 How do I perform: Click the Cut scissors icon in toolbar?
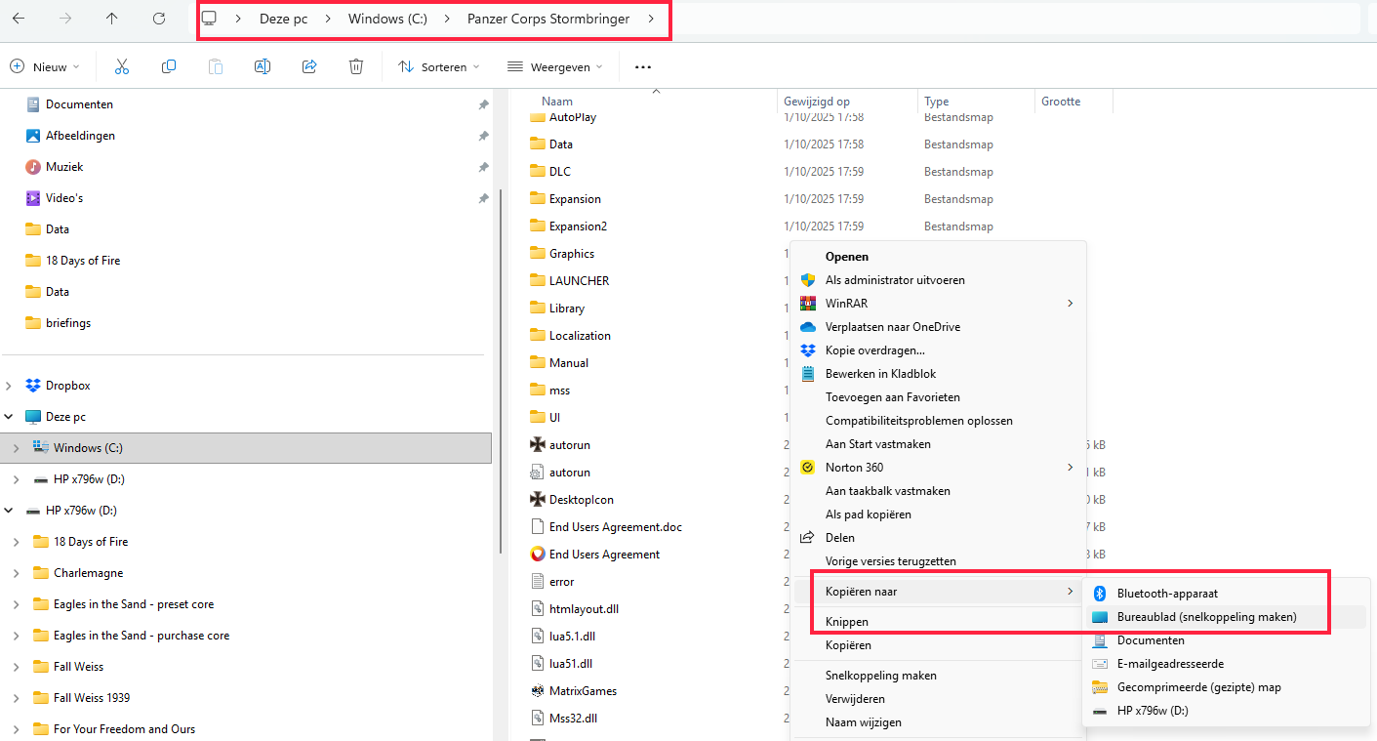coord(122,66)
